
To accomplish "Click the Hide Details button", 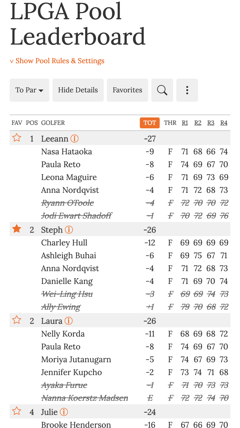I will point(78,90).
